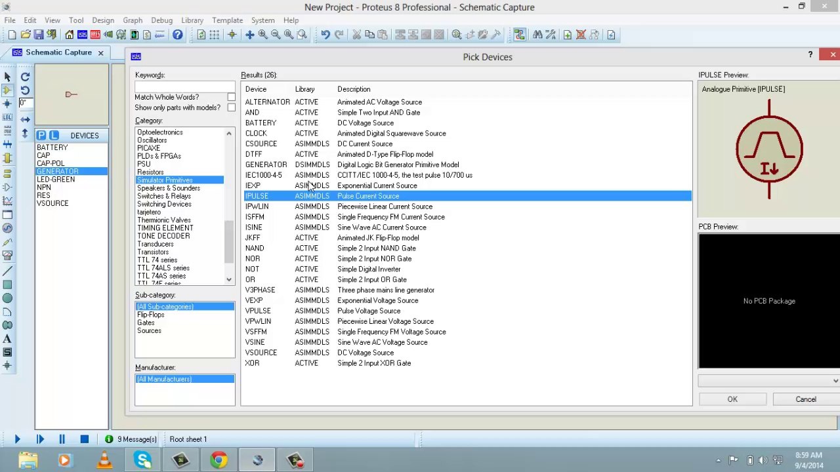
Task: Toggle the grid dots icon
Action: (x=215, y=35)
